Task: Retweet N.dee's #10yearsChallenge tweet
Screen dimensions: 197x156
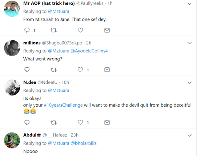Action: [54, 123]
